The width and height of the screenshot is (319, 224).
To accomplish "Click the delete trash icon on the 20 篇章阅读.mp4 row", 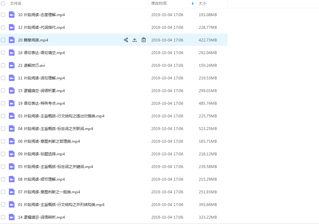I will 144,40.
